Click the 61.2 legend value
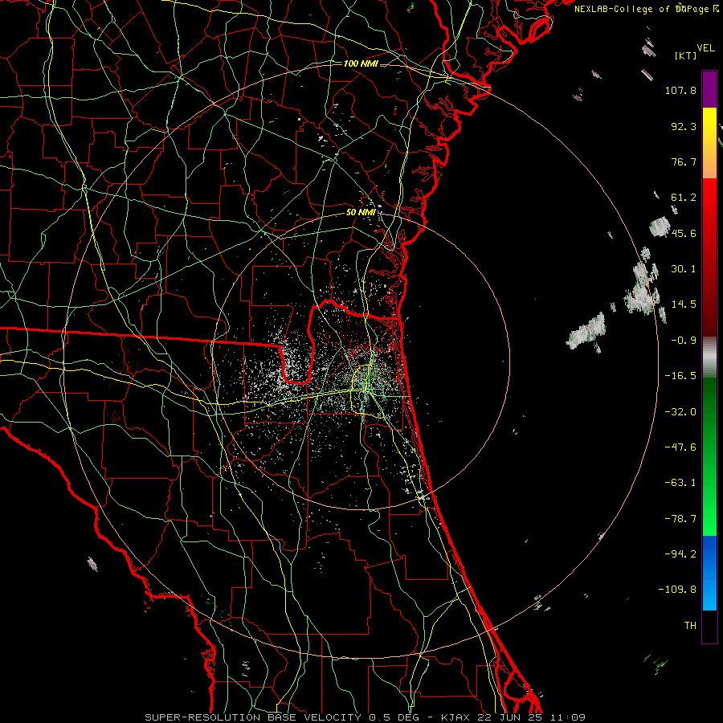The height and width of the screenshot is (723, 723). click(684, 198)
